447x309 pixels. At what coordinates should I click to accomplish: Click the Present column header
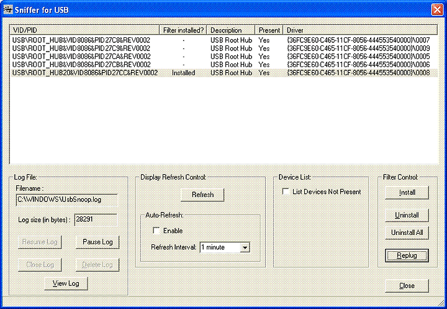coord(269,30)
